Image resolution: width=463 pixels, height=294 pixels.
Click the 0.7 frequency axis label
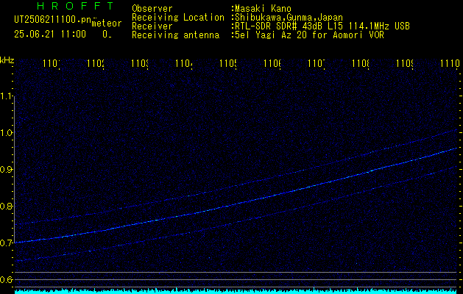pos(7,243)
